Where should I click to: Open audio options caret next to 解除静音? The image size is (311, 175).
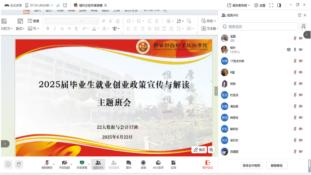point(54,164)
